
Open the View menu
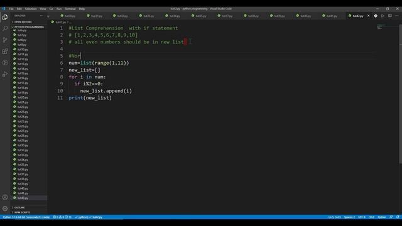pyautogui.click(x=43, y=9)
